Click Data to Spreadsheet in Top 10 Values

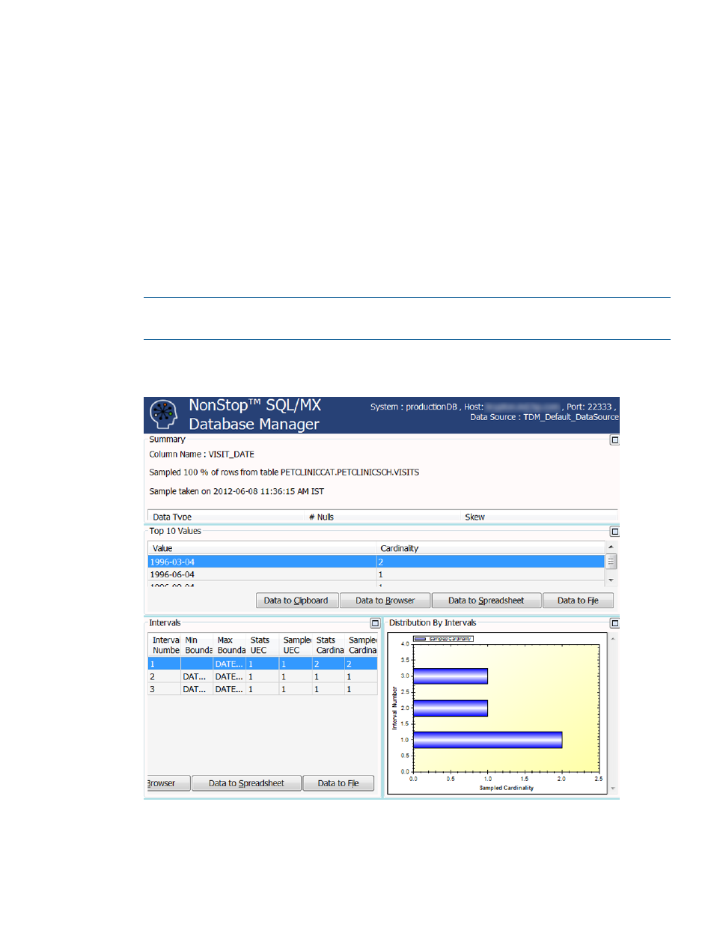(486, 601)
